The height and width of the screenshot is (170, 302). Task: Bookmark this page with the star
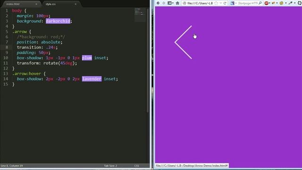click(x=216, y=3)
